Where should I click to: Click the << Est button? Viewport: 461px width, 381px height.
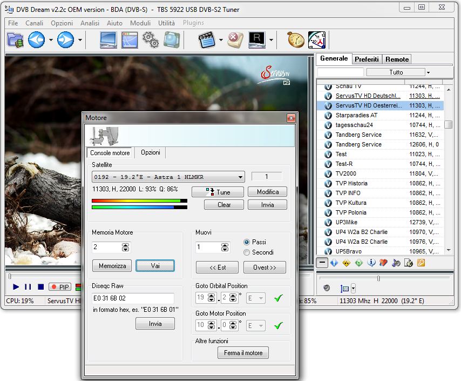217,268
